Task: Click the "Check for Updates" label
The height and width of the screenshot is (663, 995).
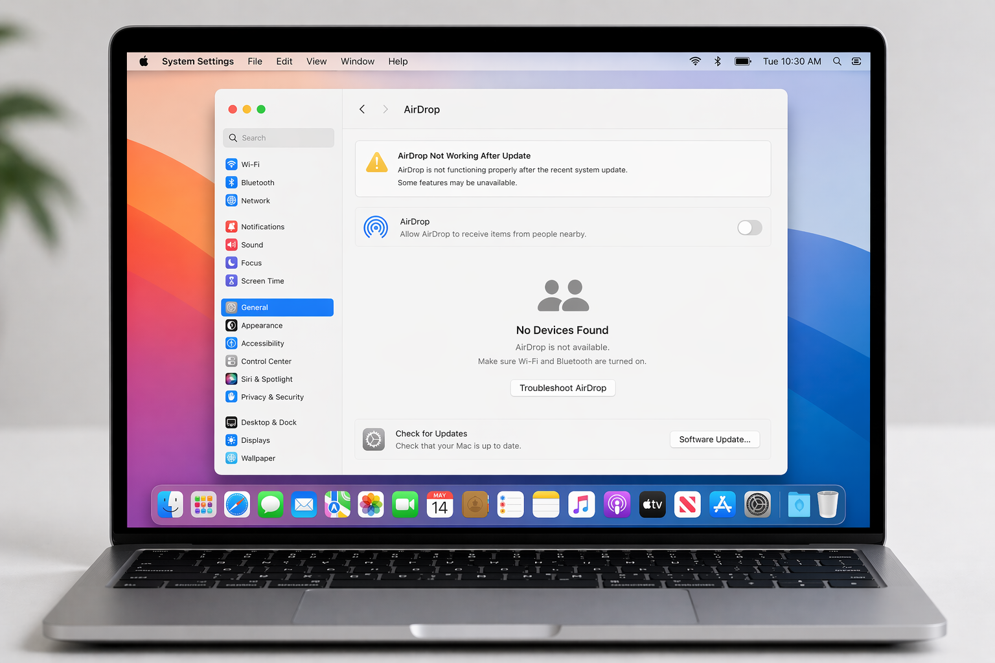Action: [x=431, y=434]
